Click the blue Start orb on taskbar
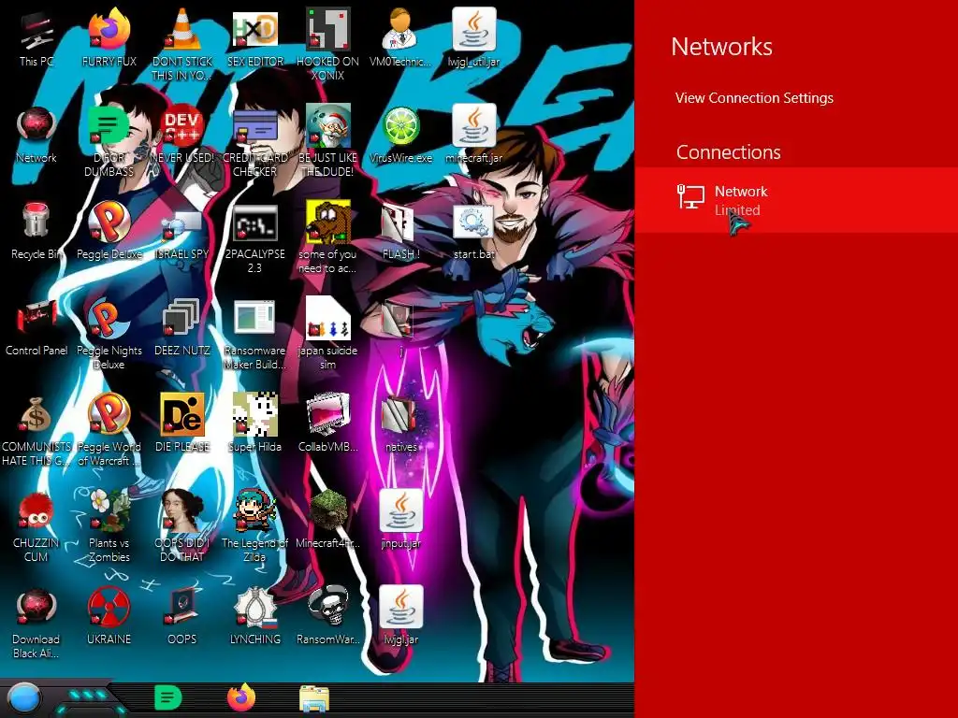 coord(23,698)
